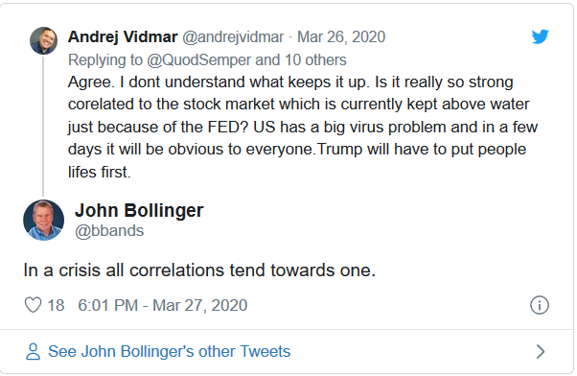
Task: Click the Andrej Vidmar display name
Action: click(x=123, y=36)
